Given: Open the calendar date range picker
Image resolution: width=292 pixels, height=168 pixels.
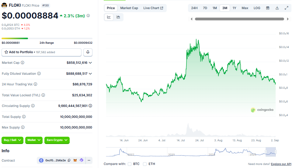Looking at the screenshot, I should tap(268, 8).
